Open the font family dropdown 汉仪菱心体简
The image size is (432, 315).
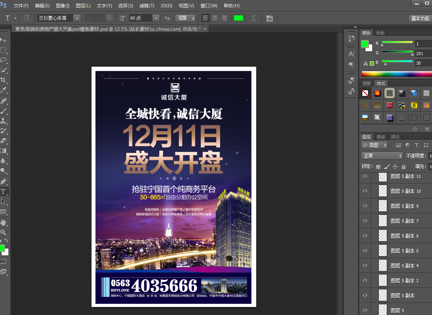(x=77, y=18)
